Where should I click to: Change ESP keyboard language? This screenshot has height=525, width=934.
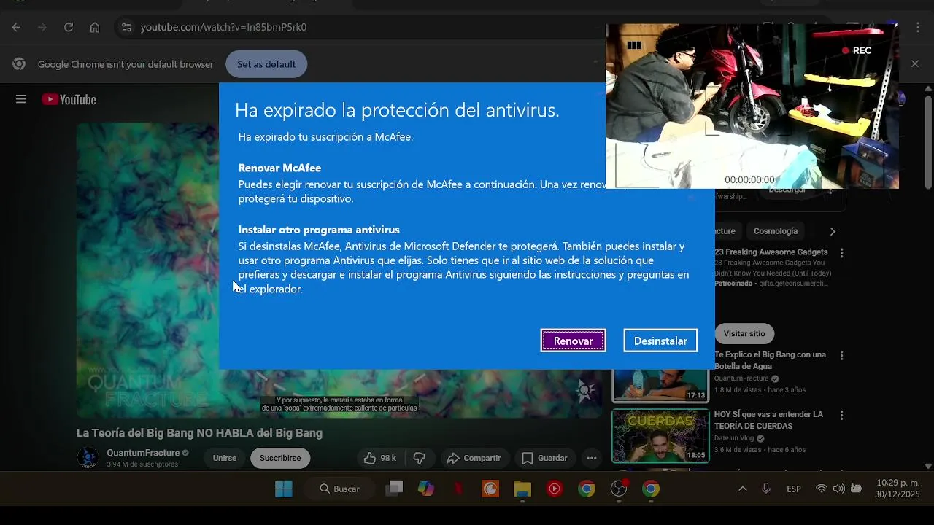click(x=794, y=489)
